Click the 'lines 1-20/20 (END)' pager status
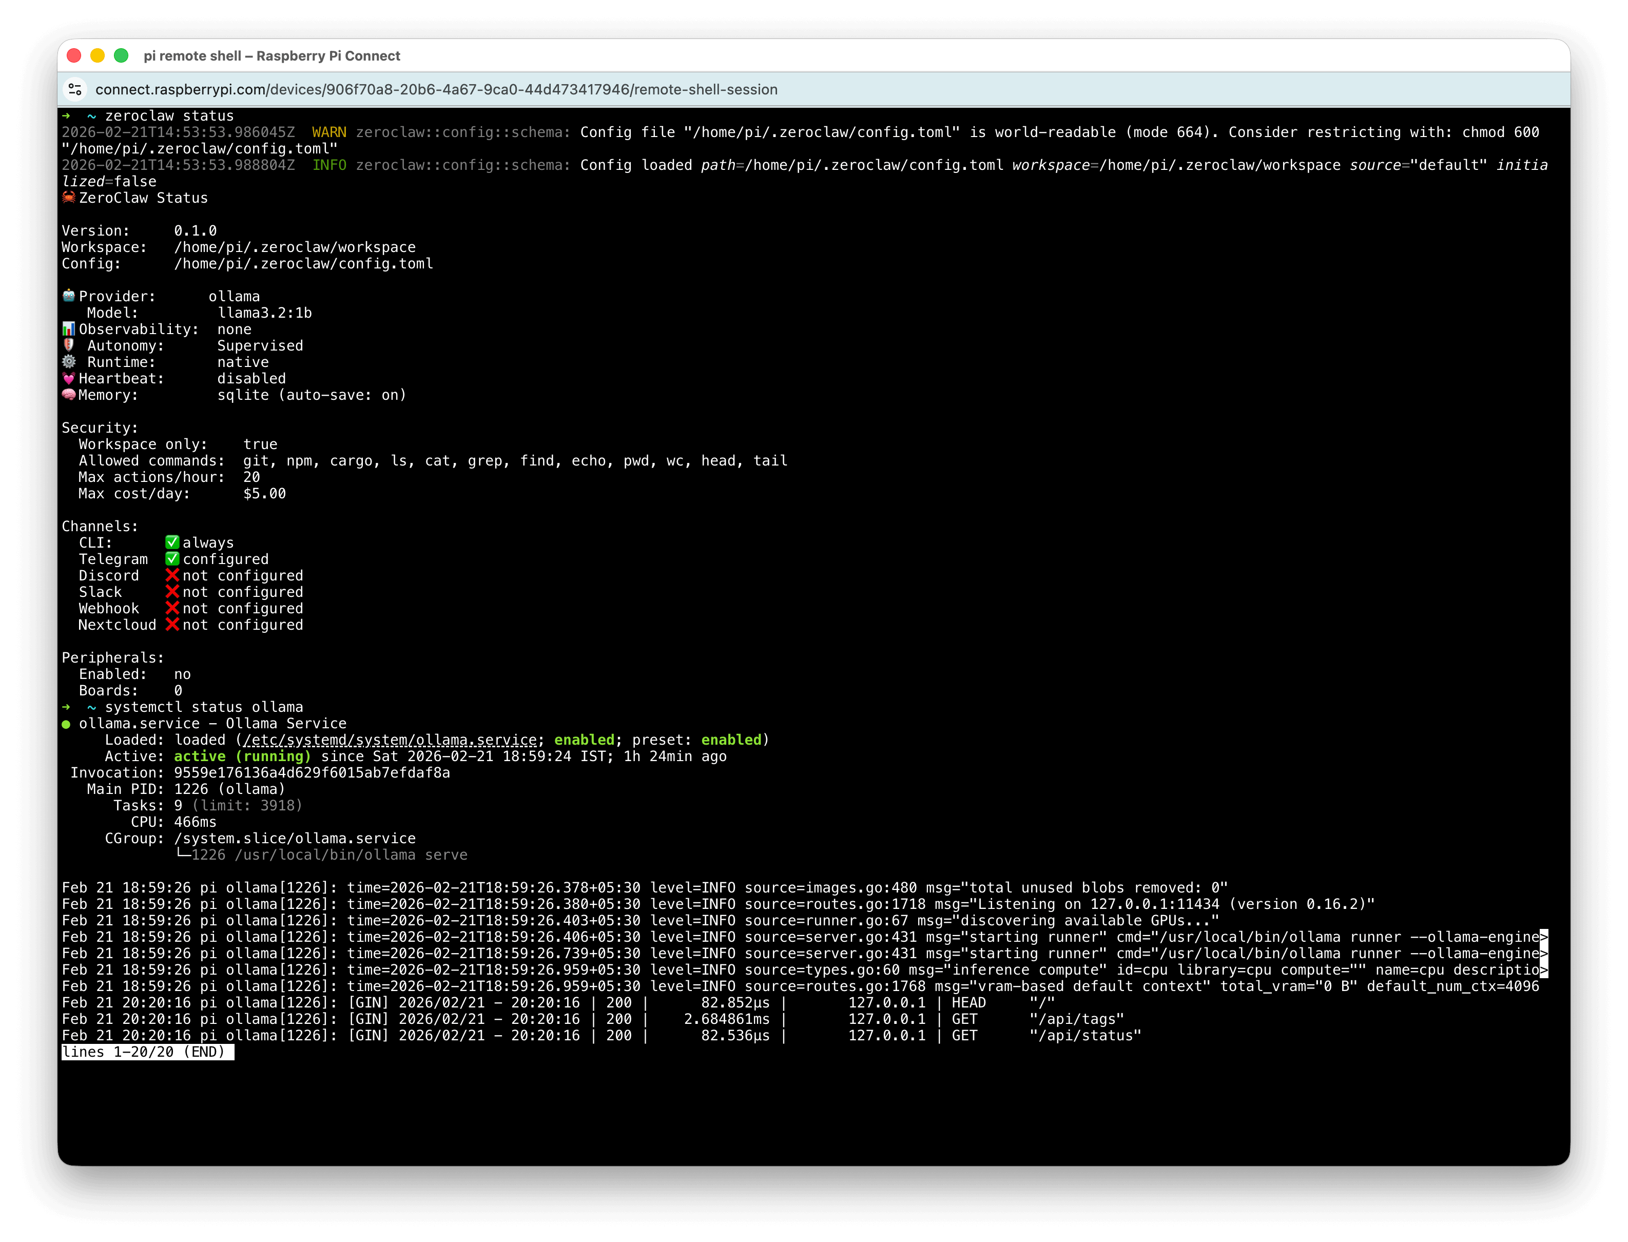 point(147,1052)
